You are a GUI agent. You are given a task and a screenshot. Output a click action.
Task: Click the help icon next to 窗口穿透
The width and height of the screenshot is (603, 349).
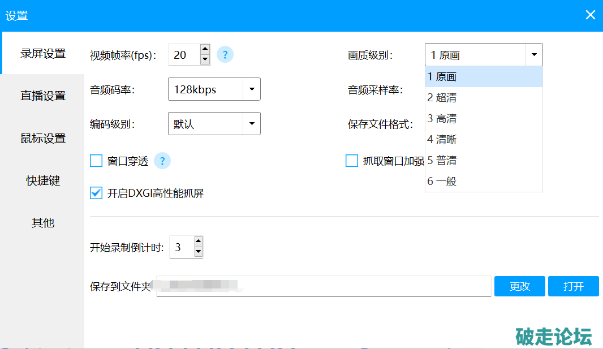click(x=162, y=161)
